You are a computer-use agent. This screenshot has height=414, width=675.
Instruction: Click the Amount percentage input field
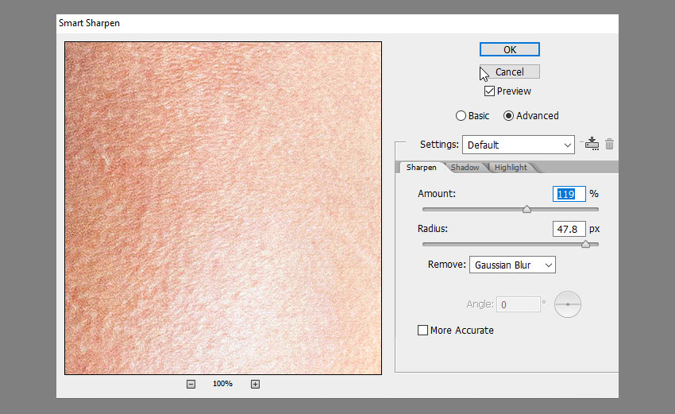[x=569, y=194]
